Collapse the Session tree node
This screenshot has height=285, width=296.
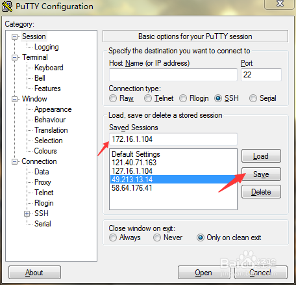(14, 36)
